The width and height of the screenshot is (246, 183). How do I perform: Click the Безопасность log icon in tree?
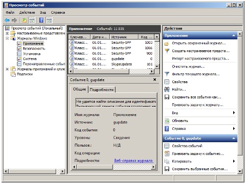pyautogui.click(x=19, y=49)
